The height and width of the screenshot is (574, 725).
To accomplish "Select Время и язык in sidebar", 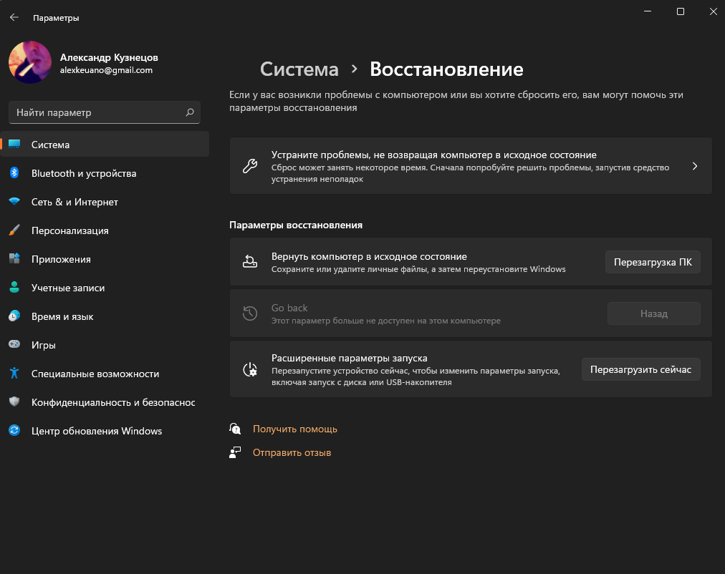I will [62, 316].
